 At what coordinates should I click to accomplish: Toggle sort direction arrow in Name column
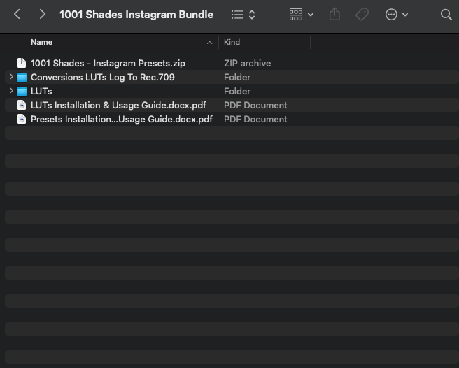tap(209, 43)
